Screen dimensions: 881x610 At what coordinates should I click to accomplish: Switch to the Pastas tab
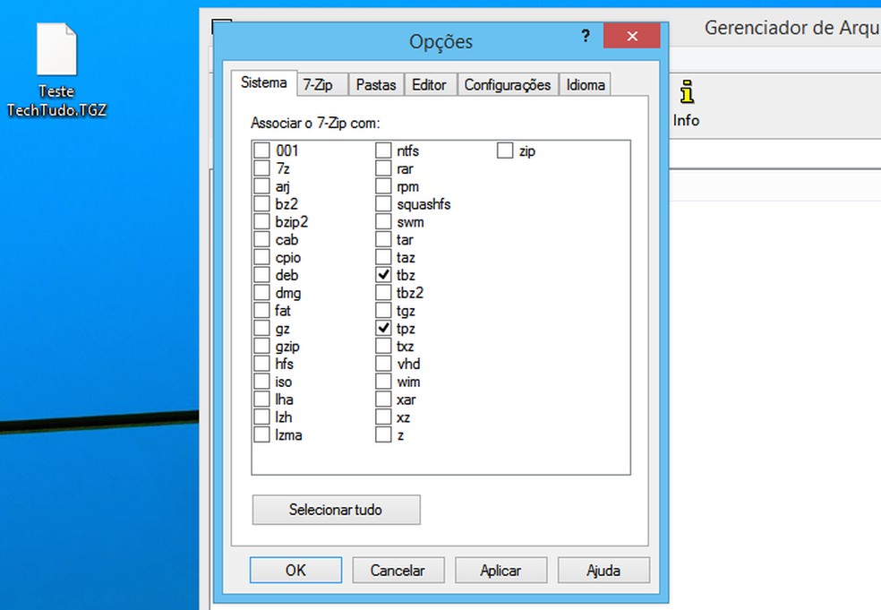click(x=376, y=85)
